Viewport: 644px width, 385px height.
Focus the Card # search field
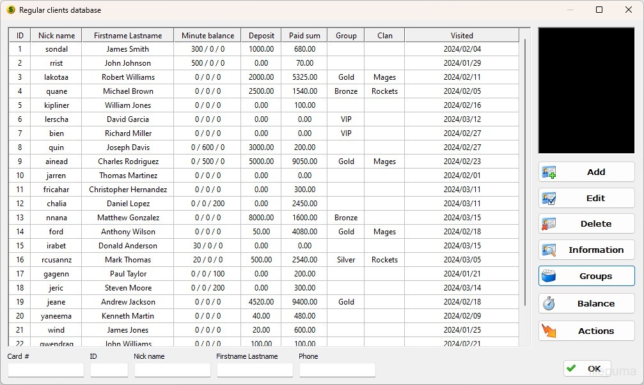[45, 370]
